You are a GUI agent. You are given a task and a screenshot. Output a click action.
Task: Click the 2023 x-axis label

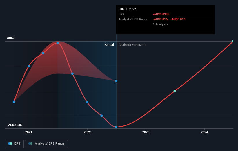coord(146,132)
